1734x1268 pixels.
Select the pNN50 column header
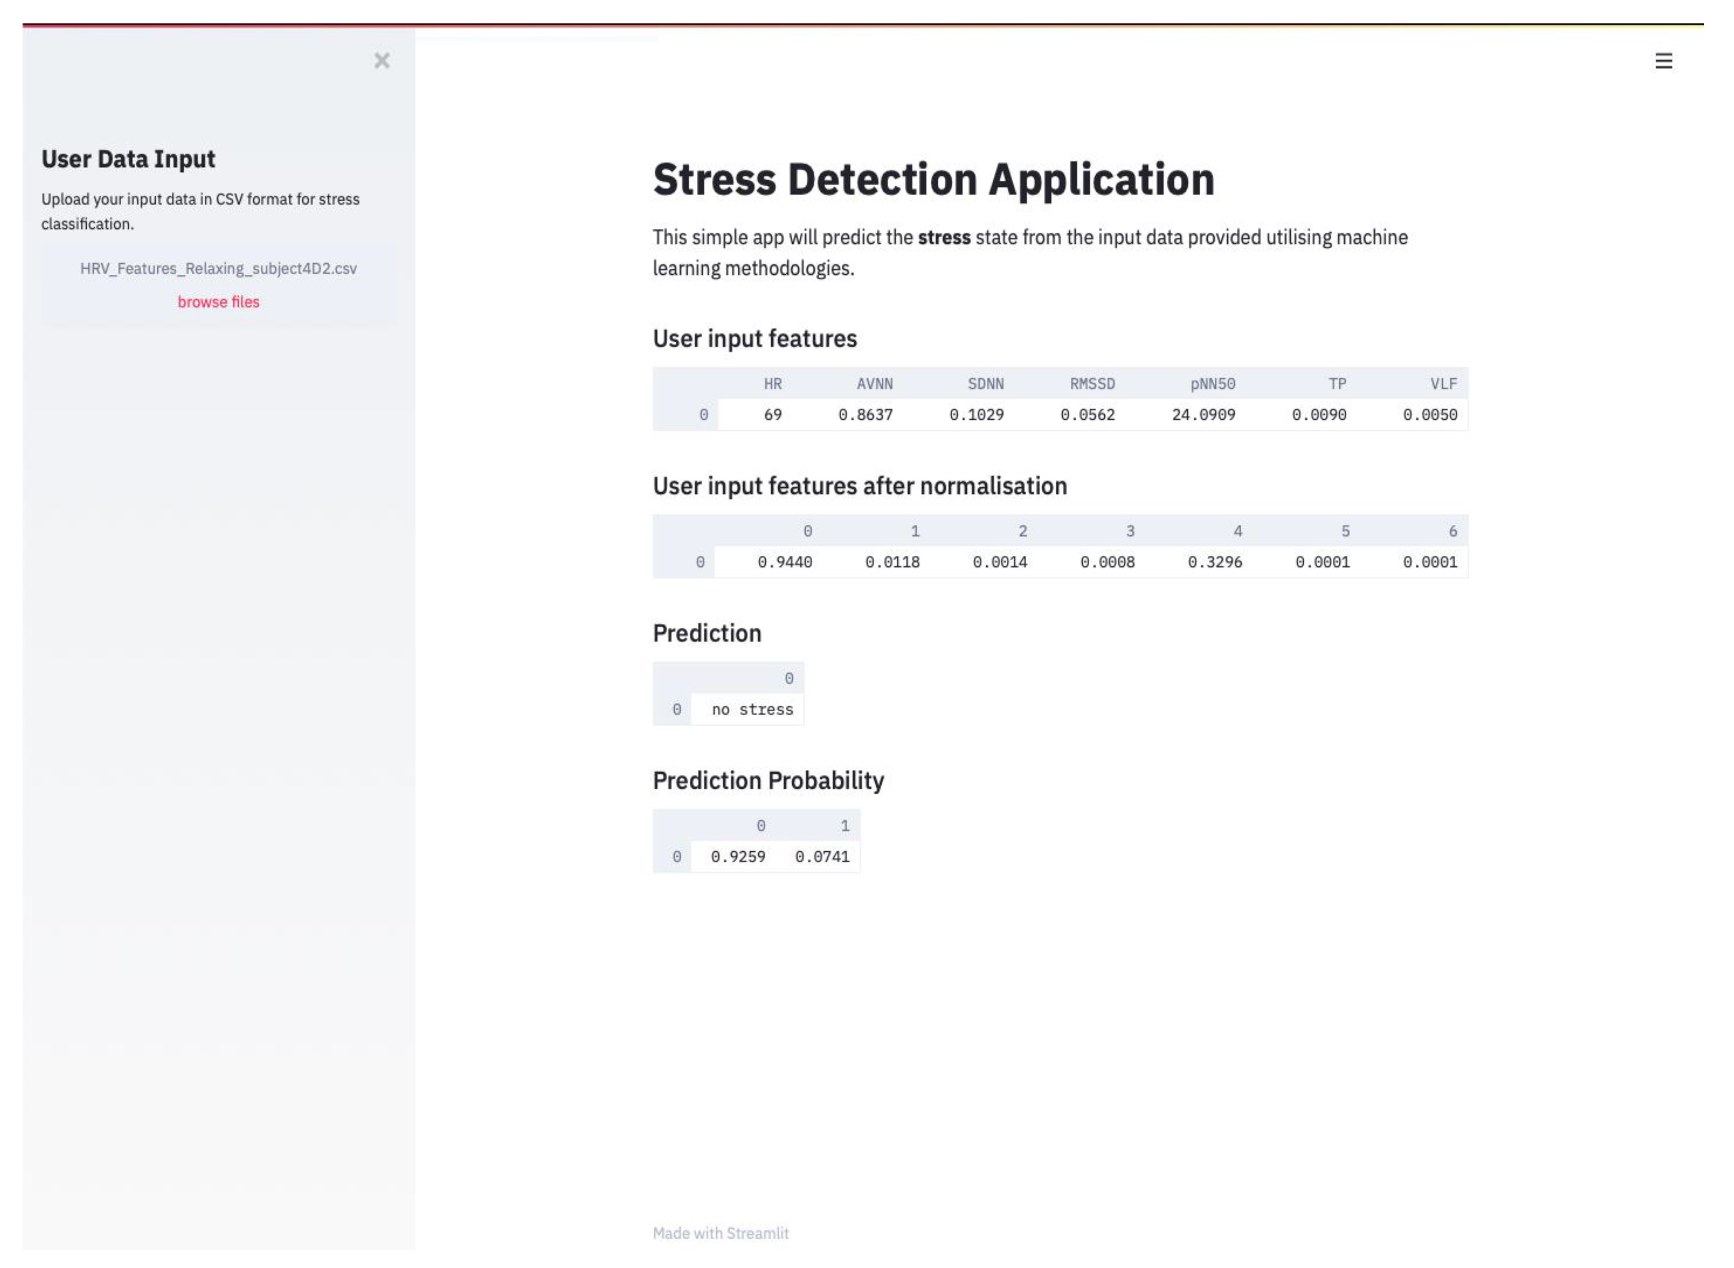point(1212,384)
